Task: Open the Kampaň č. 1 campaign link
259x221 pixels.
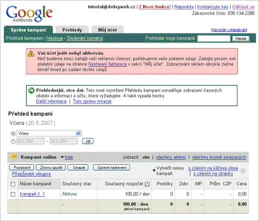Action: pos(32,194)
